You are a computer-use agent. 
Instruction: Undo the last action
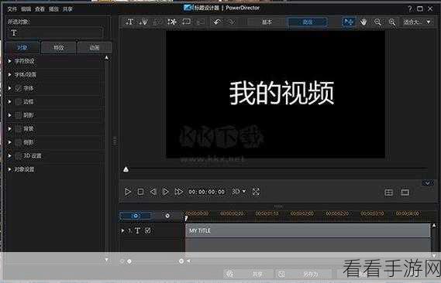click(x=216, y=22)
